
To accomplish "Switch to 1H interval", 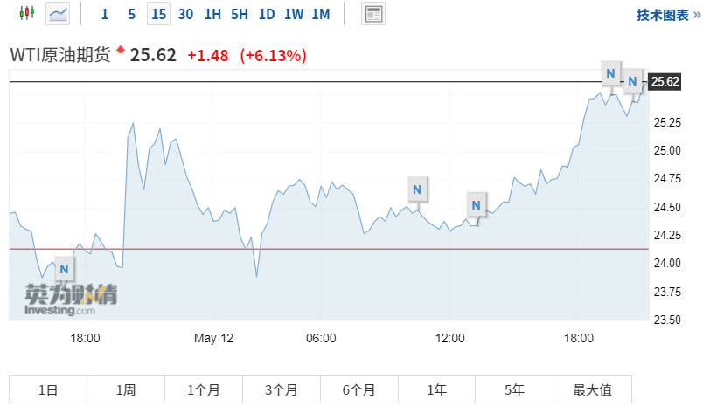I will [212, 14].
